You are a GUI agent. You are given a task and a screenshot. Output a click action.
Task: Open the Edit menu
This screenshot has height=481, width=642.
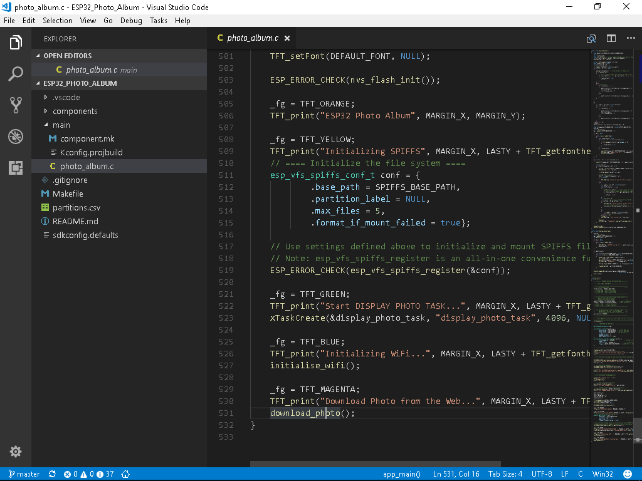point(29,21)
